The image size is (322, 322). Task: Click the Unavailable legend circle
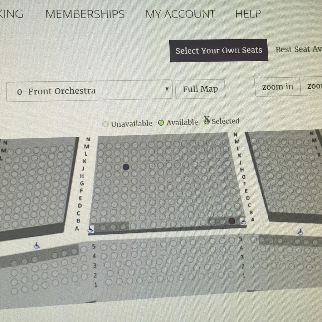coord(105,124)
